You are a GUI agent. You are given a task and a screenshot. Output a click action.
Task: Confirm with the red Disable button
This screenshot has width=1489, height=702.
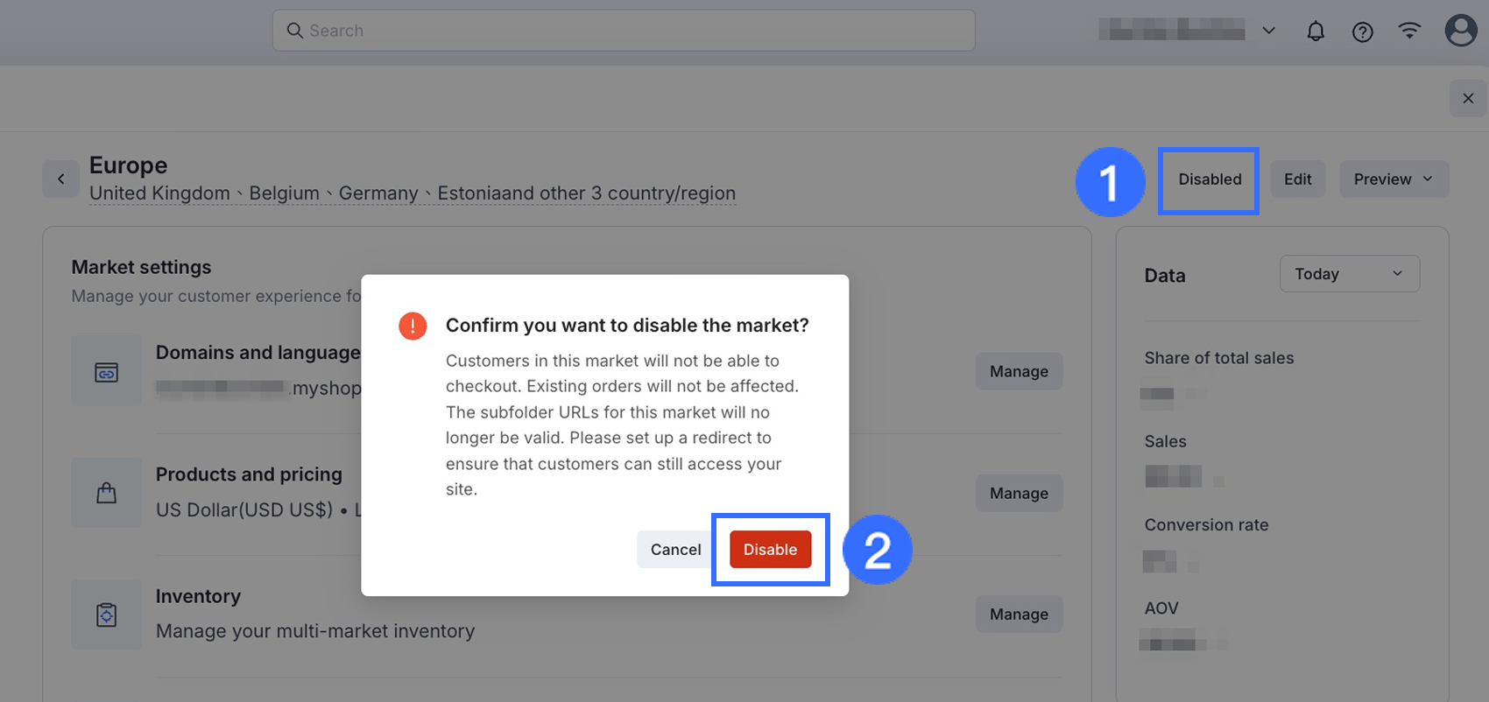pyautogui.click(x=770, y=550)
